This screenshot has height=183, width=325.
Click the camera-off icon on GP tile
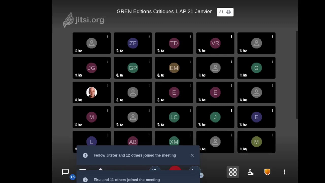[121, 75]
